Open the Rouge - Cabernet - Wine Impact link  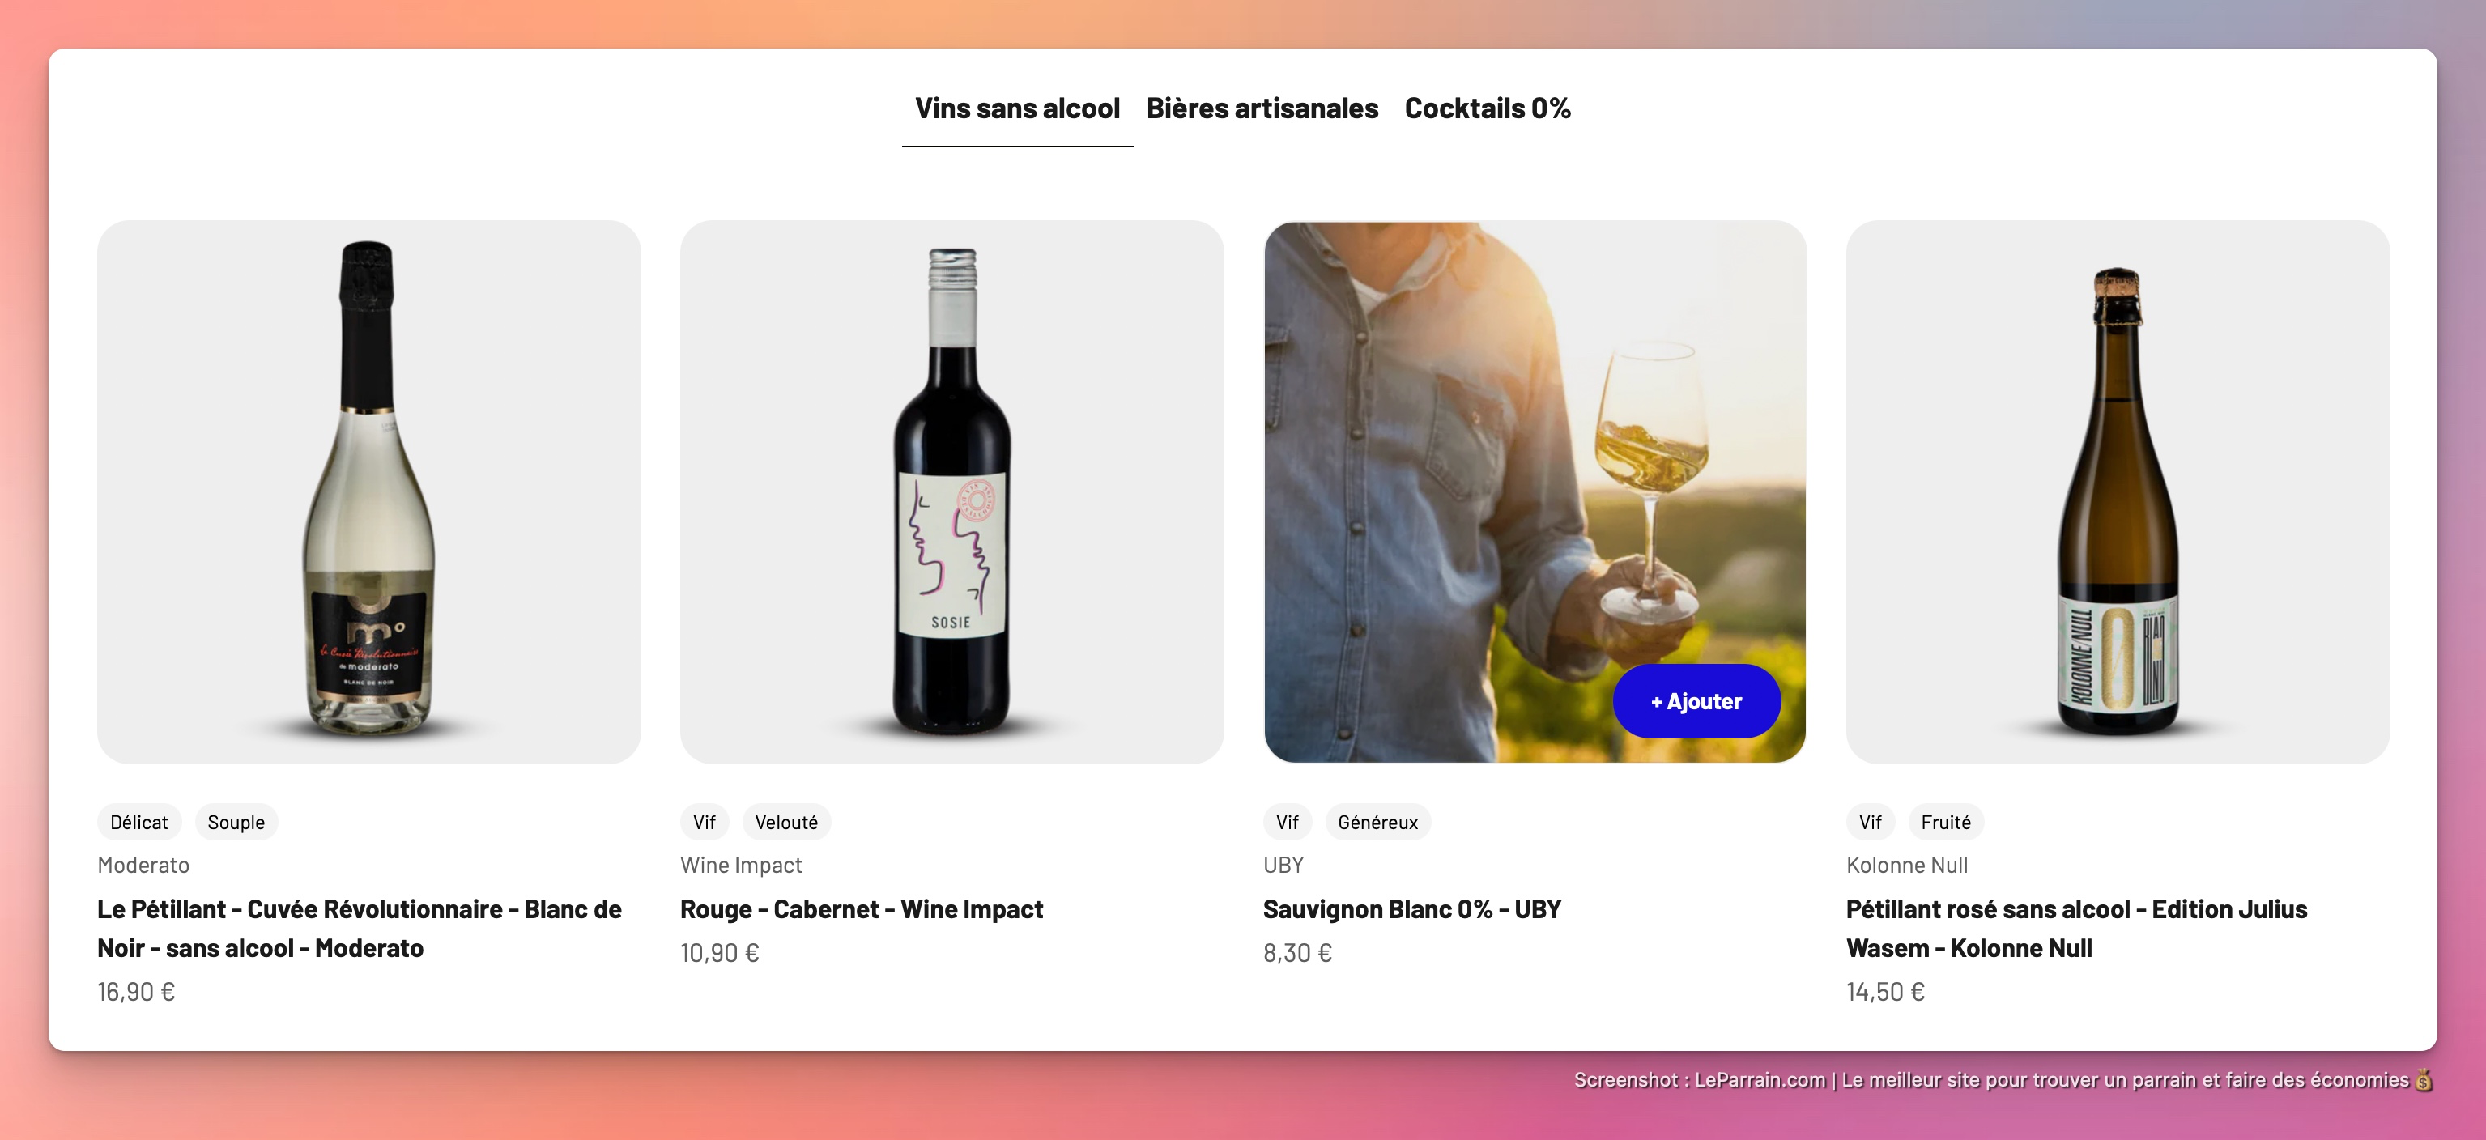(861, 909)
